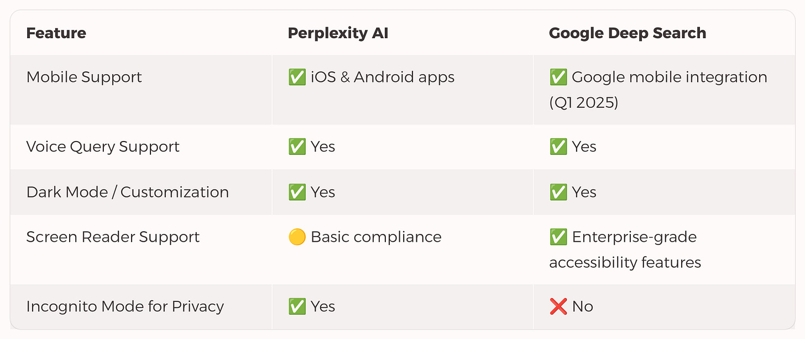Click Perplexity checkmark in Voice Query Support row
This screenshot has height=339, width=805.
pyautogui.click(x=297, y=147)
